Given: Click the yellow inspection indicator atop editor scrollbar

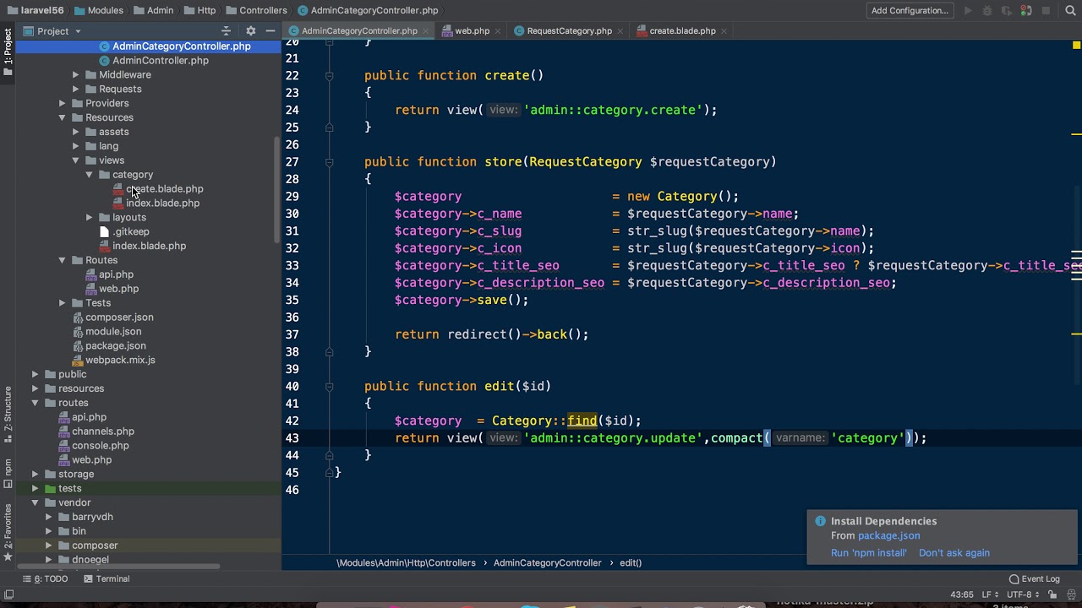Looking at the screenshot, I should pyautogui.click(x=1076, y=45).
